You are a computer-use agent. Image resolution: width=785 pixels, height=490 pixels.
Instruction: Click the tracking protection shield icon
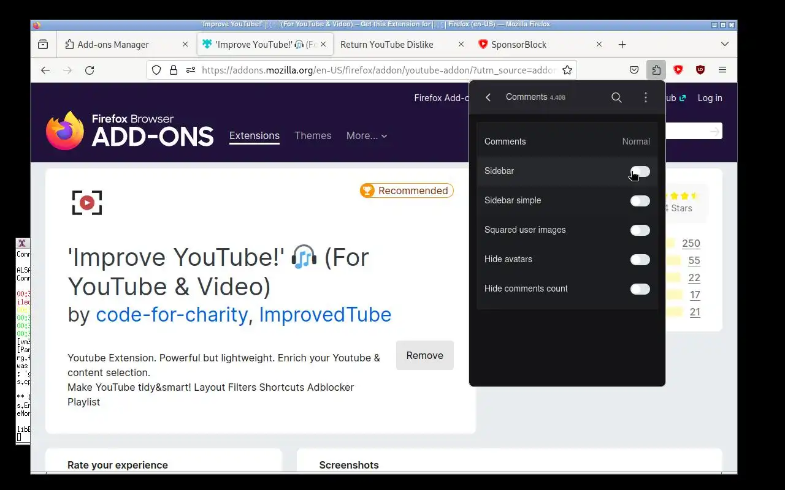(x=156, y=70)
